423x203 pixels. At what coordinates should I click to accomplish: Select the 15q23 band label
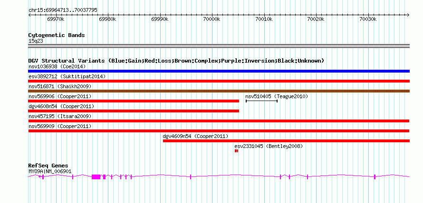[36, 41]
